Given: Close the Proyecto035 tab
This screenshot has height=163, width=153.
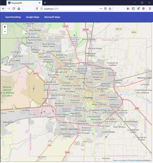Looking at the screenshot, I should click(40, 3).
